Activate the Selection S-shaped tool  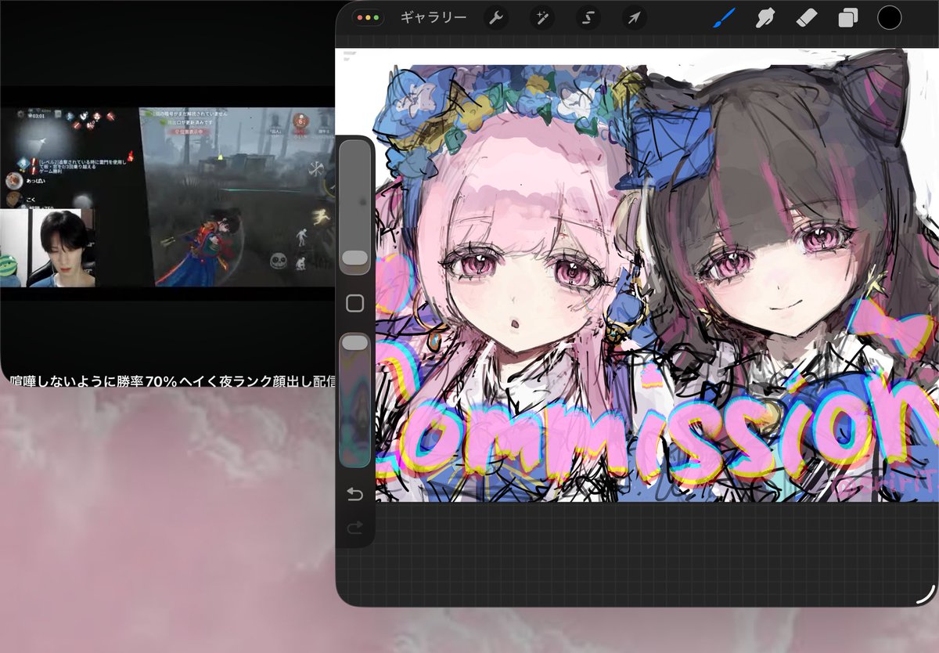click(588, 17)
